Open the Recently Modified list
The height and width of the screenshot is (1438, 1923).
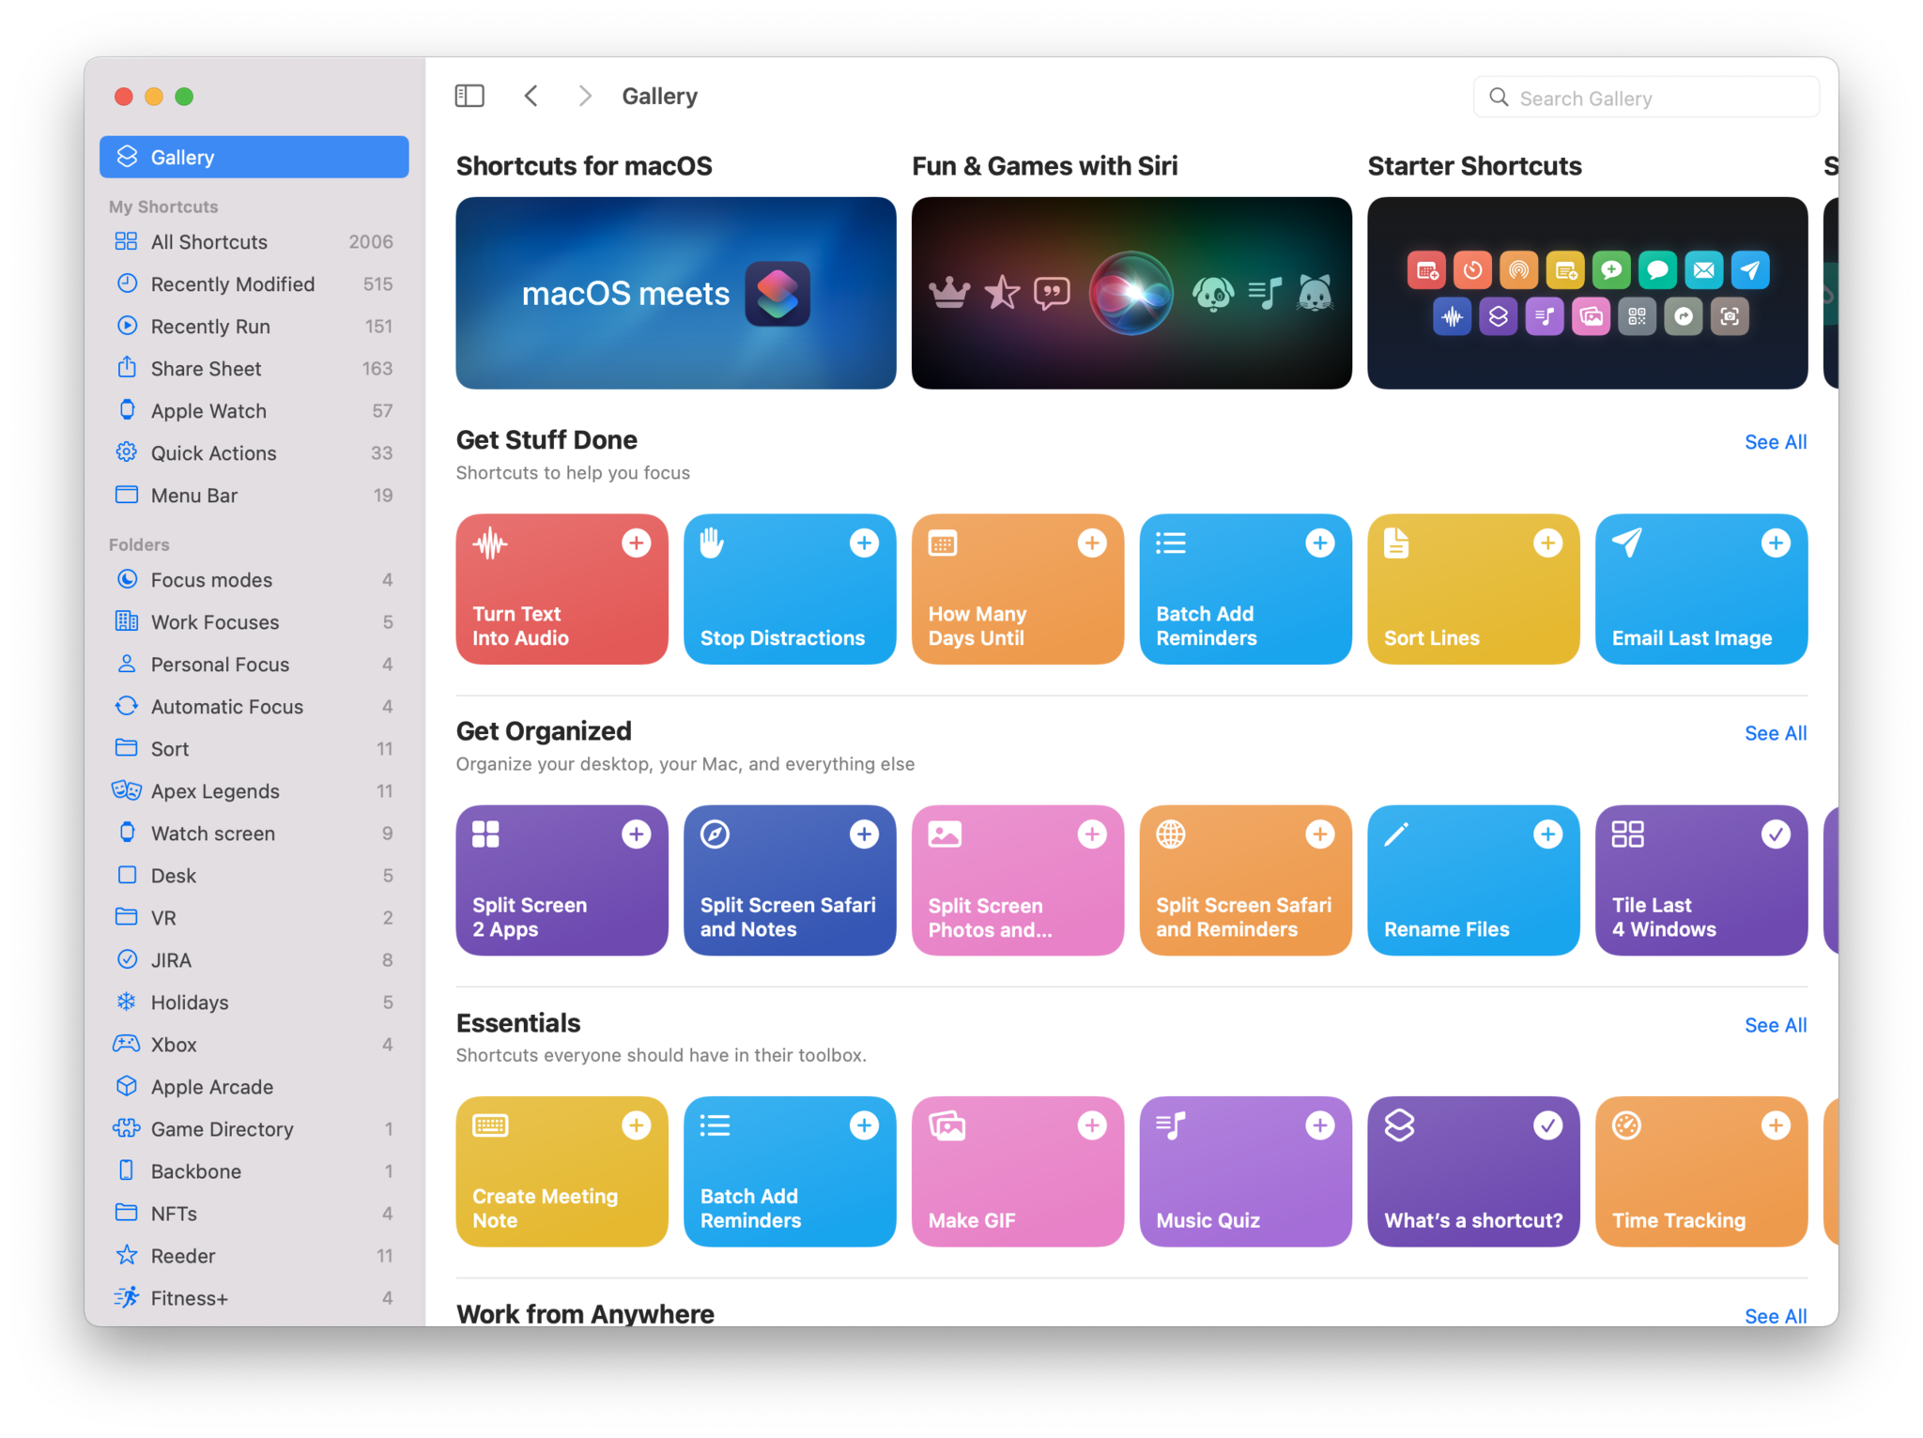[254, 283]
